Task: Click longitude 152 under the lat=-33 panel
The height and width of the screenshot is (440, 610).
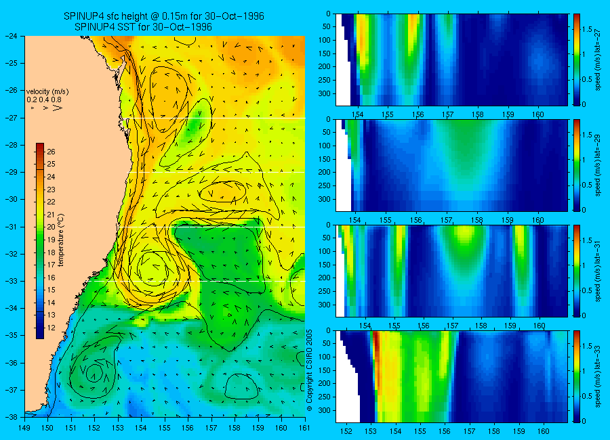Action: pyautogui.click(x=346, y=431)
